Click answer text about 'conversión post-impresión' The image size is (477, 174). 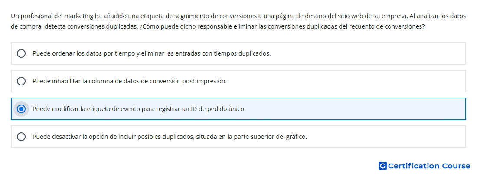tap(130, 81)
